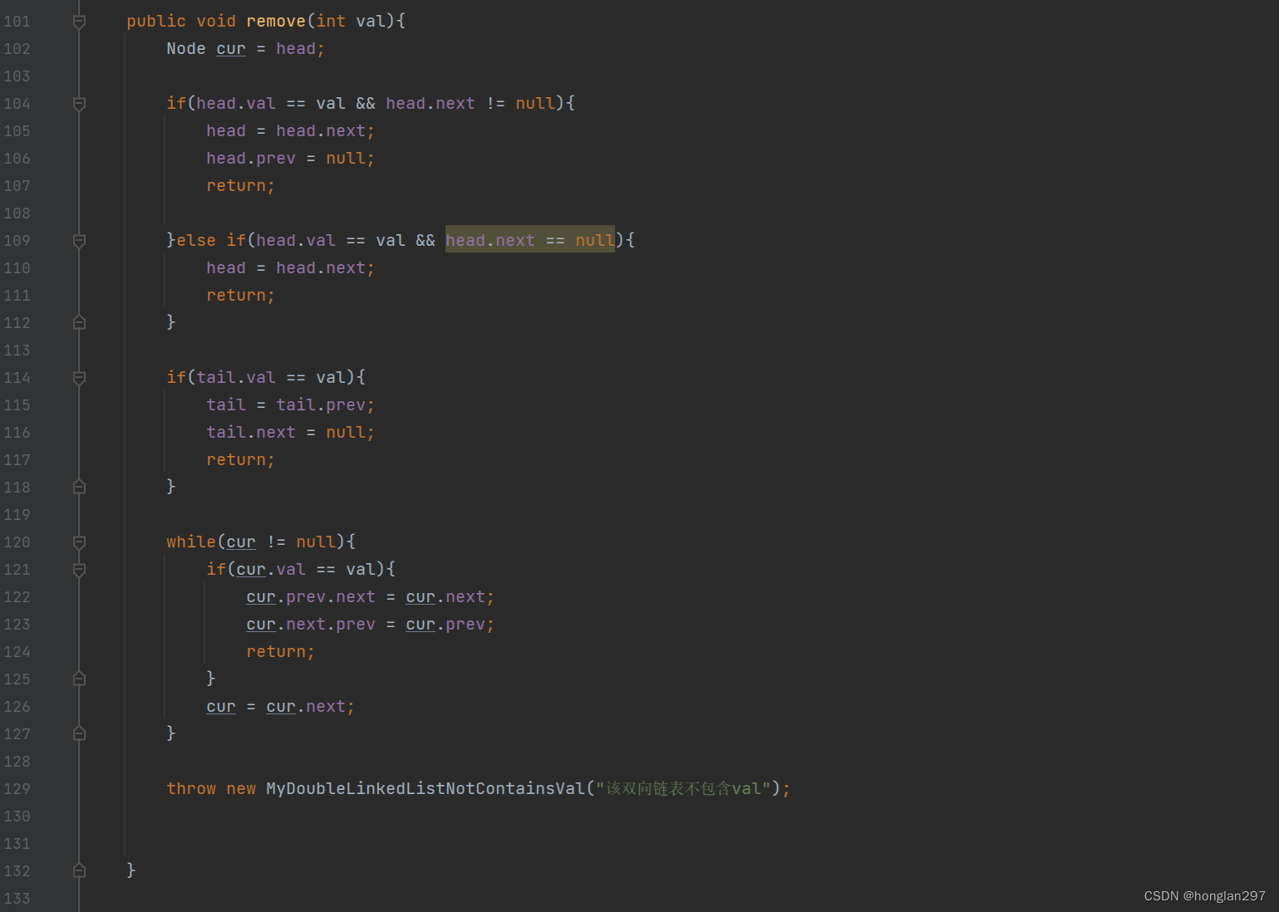Collapse the tail if block at line 114

[79, 378]
